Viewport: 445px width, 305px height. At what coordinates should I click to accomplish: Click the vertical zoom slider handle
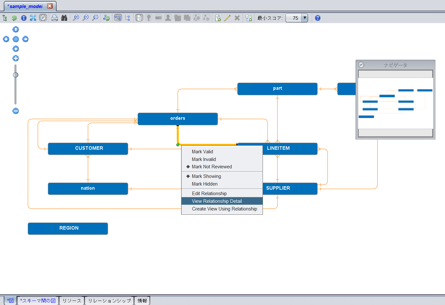(15, 75)
